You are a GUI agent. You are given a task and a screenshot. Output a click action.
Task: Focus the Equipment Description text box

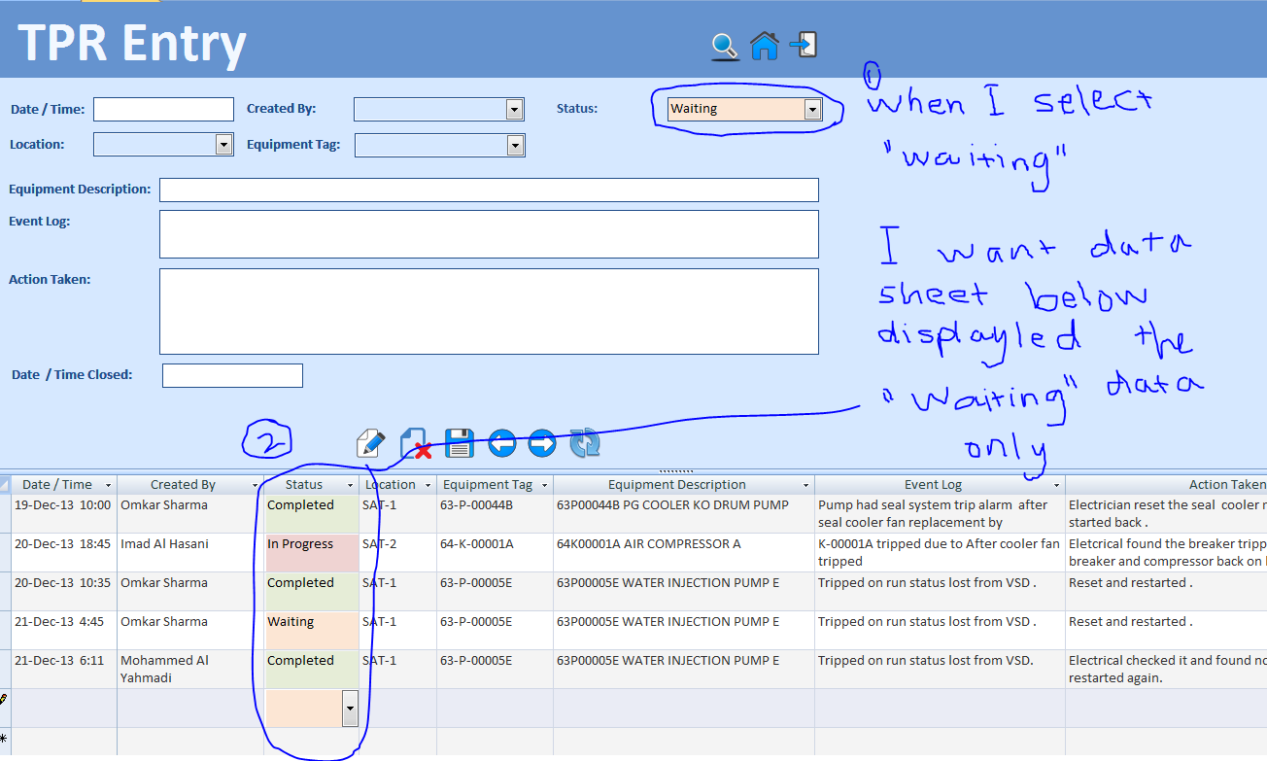[489, 190]
